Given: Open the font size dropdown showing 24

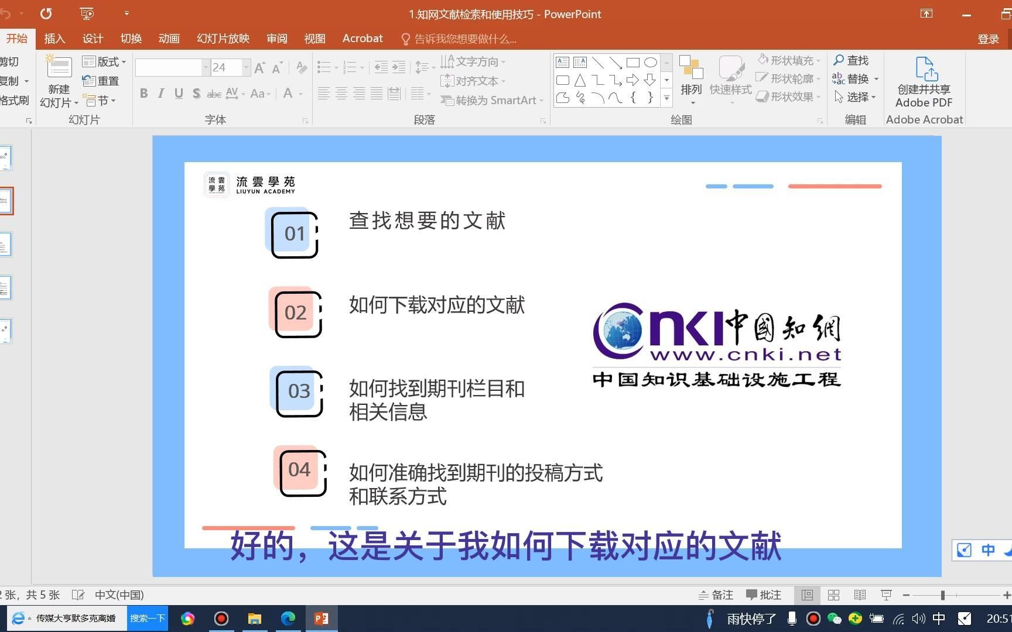Looking at the screenshot, I should [246, 67].
